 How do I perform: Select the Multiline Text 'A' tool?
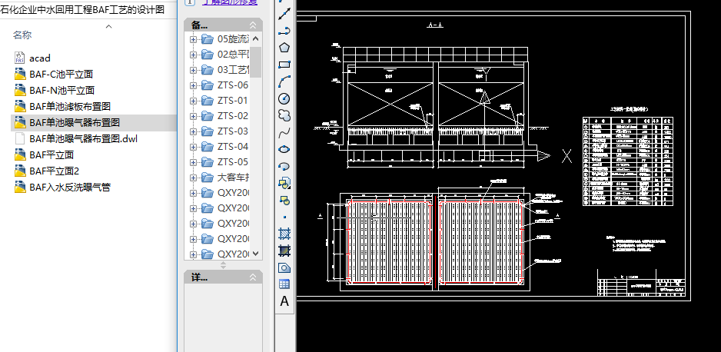click(x=284, y=301)
